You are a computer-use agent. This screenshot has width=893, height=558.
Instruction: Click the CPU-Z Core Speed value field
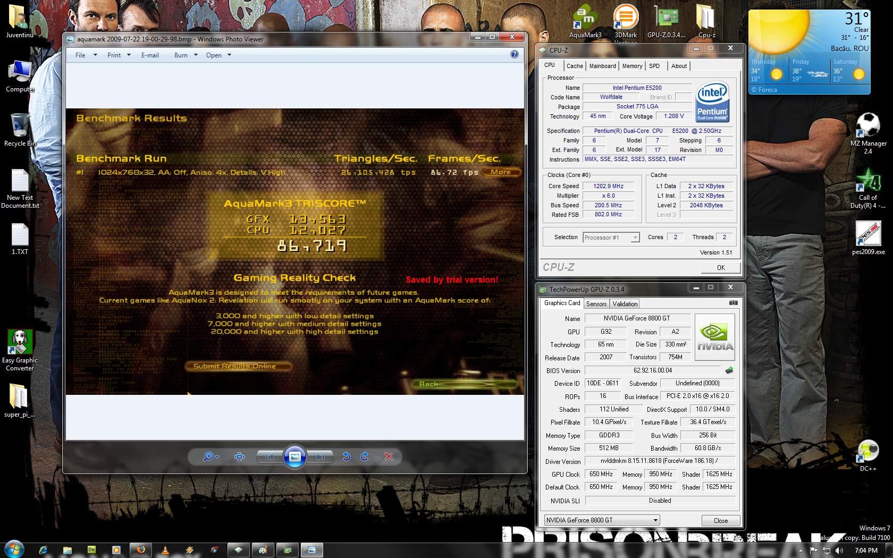click(x=608, y=186)
